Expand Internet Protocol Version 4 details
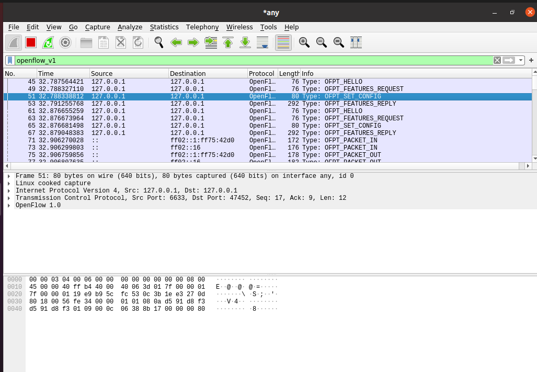The image size is (537, 372). click(x=9, y=191)
